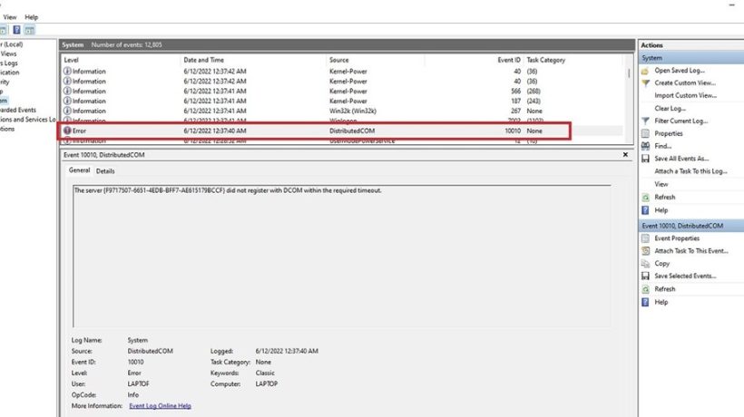Collapse the System section header in Actions
744x417 pixels.
(691, 58)
